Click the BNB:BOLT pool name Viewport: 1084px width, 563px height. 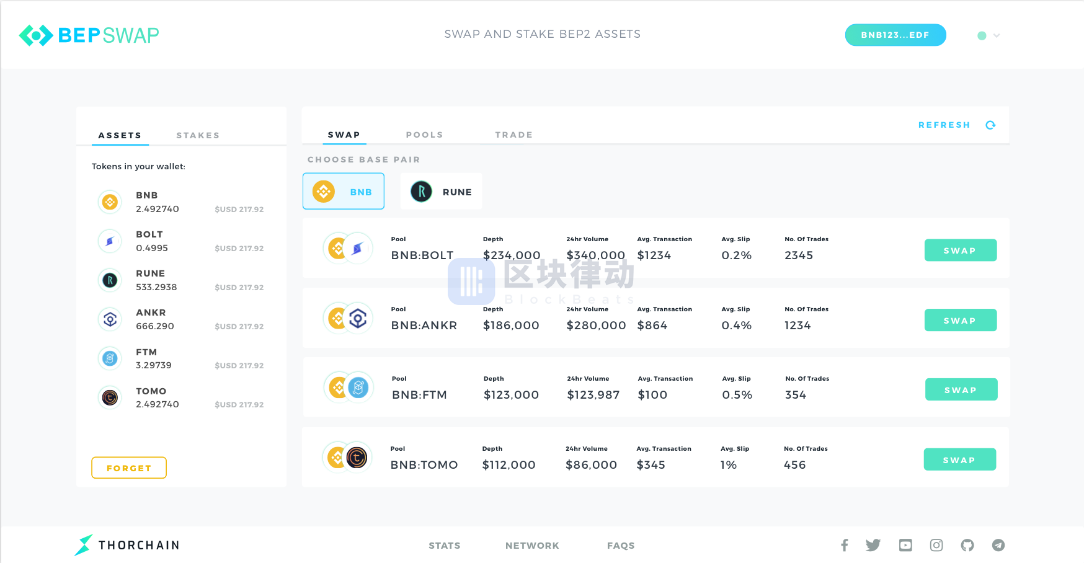coord(422,255)
